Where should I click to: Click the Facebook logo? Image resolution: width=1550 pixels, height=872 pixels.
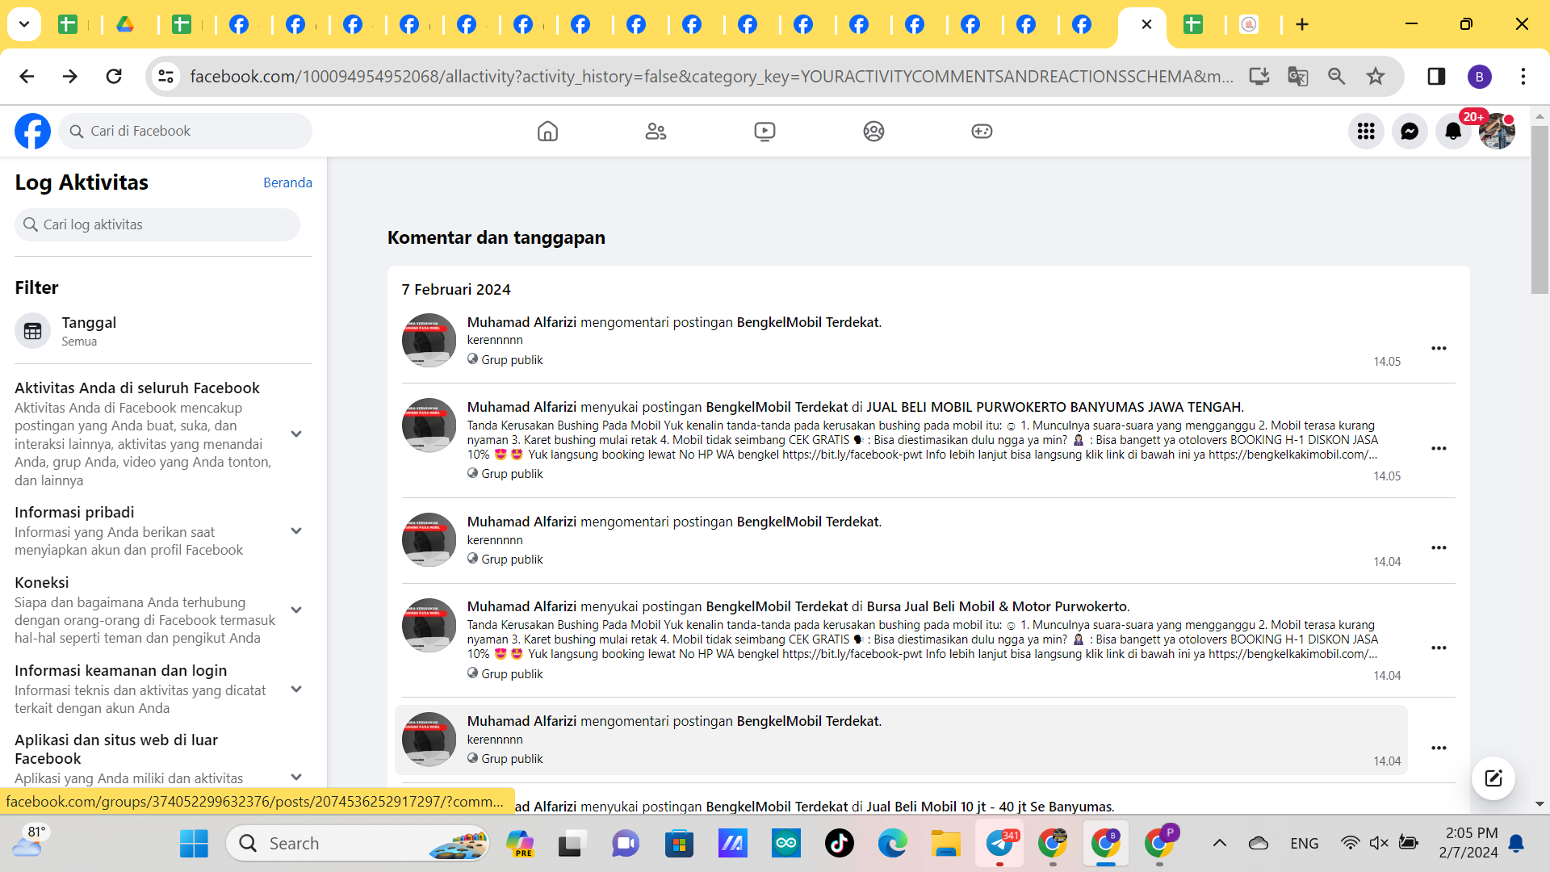32,131
